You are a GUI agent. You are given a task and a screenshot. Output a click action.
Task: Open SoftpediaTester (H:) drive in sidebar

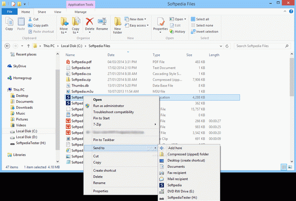(28, 143)
